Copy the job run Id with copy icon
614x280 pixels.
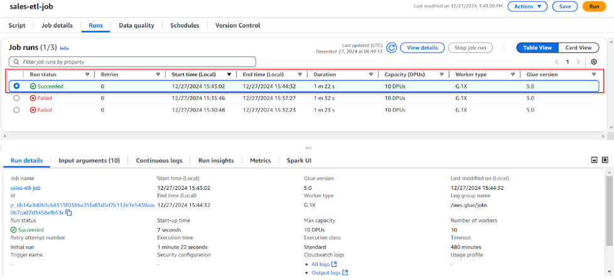pos(69,213)
